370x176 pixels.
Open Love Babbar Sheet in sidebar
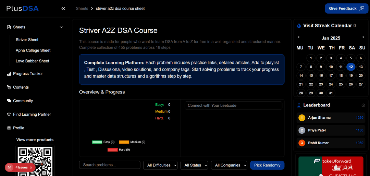(x=33, y=61)
